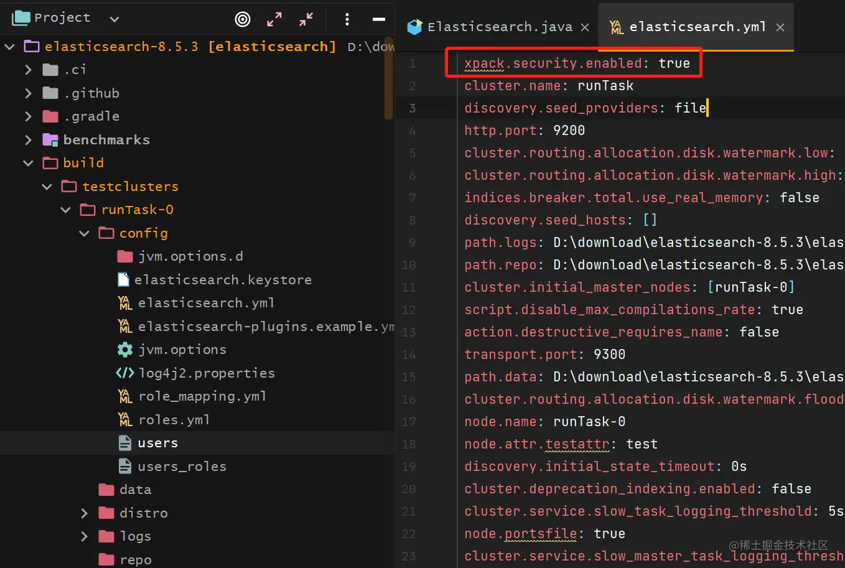
Task: Close the Elasticsearch.java tab
Action: pyautogui.click(x=585, y=27)
